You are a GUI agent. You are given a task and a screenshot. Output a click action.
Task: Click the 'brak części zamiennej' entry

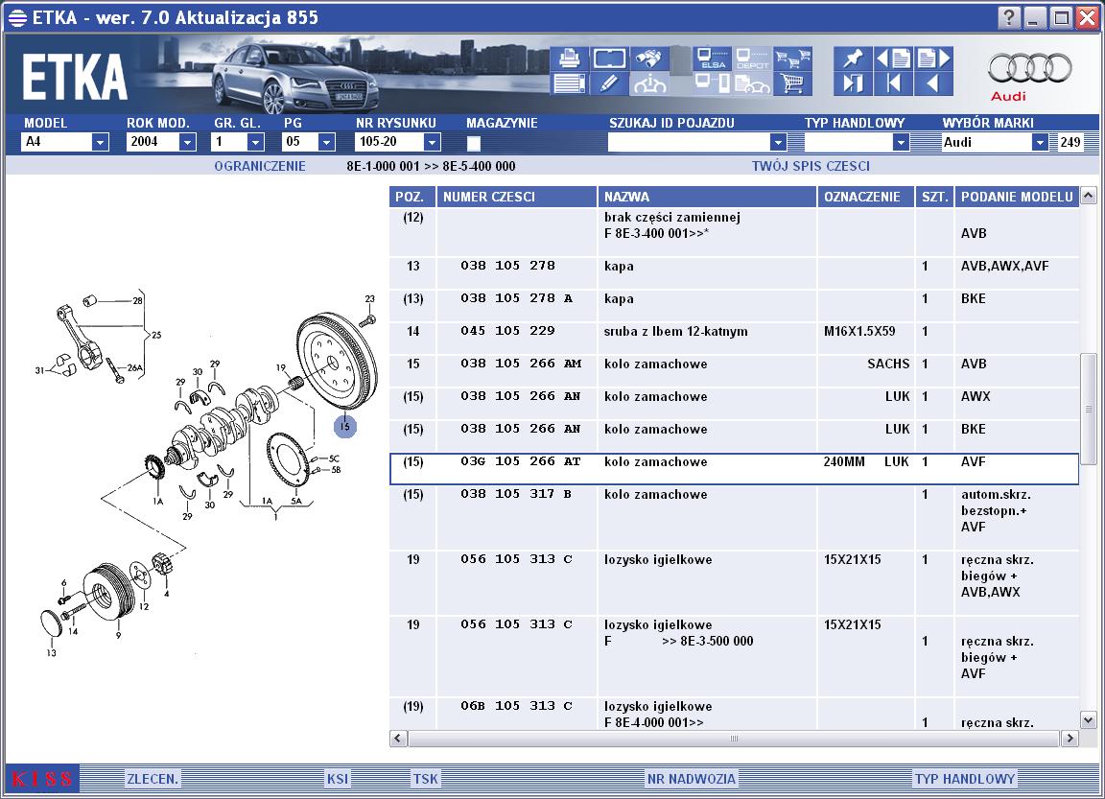coord(671,217)
